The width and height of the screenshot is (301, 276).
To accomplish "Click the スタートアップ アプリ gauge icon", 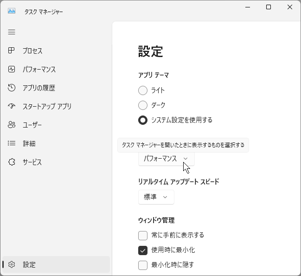I will tap(12, 106).
